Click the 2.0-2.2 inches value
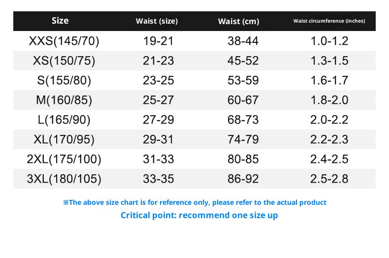389x258 pixels. click(329, 120)
